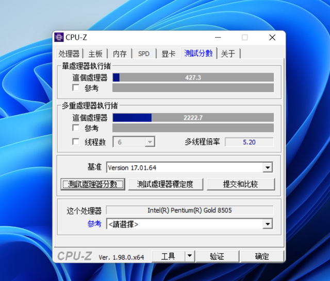
Task: Minimize the CPU-Z window
Action: point(218,38)
